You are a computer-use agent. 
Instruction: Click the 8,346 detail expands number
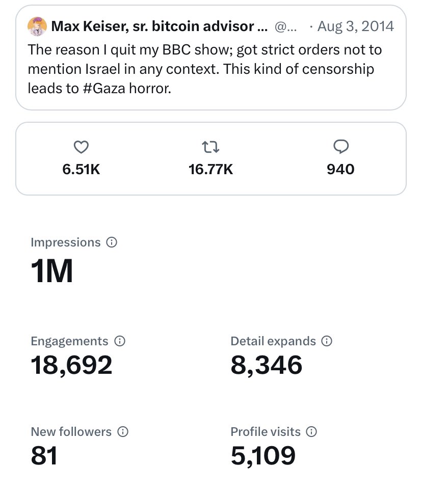[x=267, y=365]
